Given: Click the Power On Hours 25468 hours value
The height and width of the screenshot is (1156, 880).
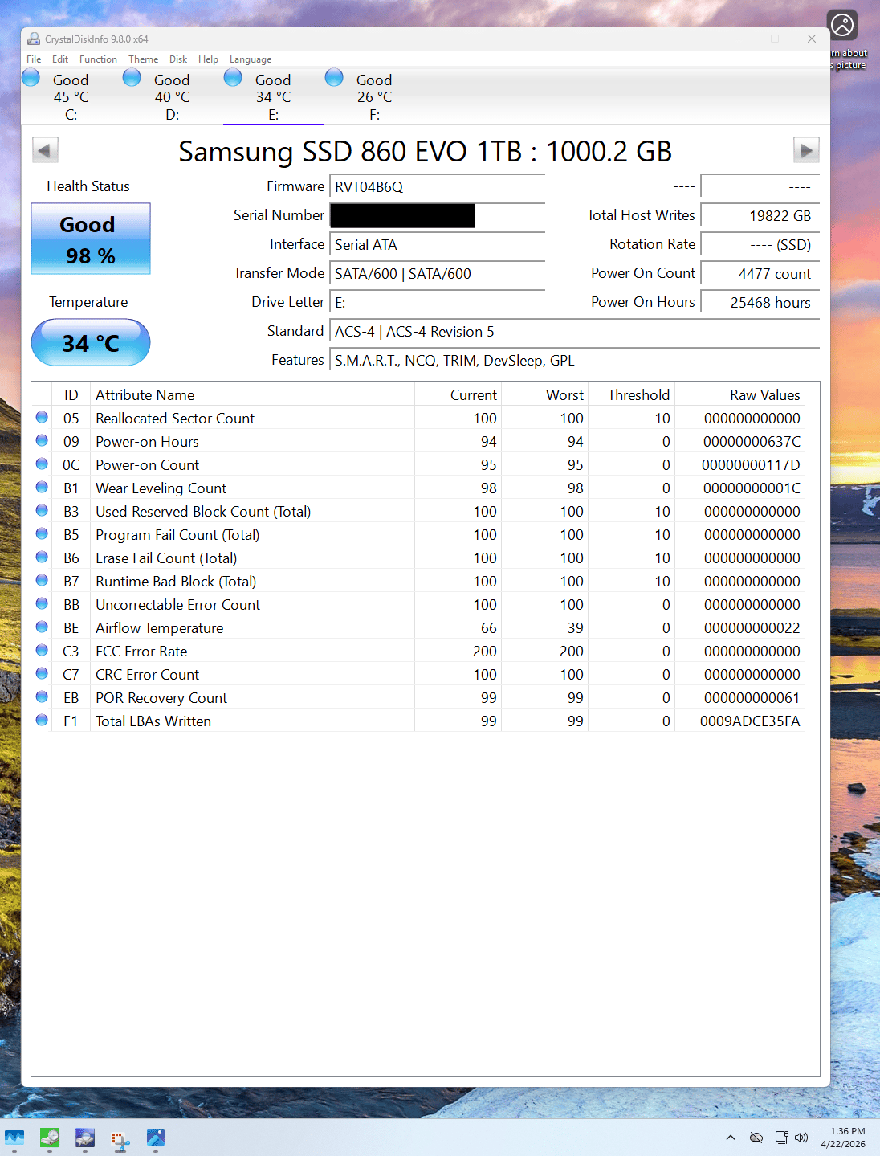Looking at the screenshot, I should 760,303.
